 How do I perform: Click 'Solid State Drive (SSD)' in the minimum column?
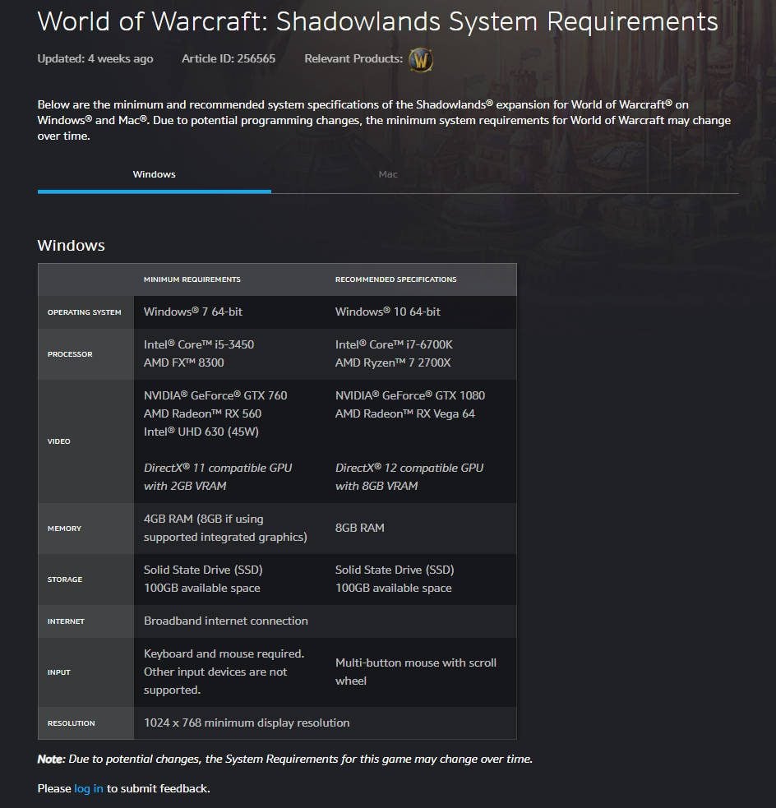(x=203, y=570)
